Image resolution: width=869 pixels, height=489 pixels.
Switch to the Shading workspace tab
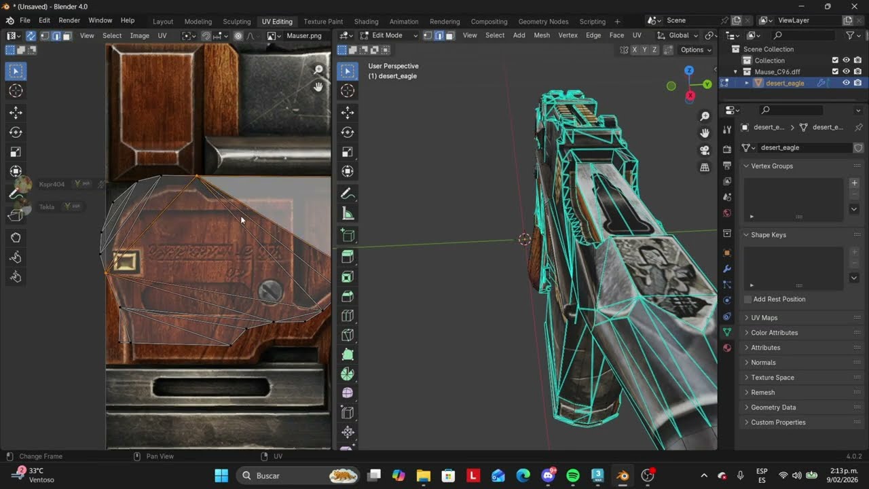tap(366, 21)
